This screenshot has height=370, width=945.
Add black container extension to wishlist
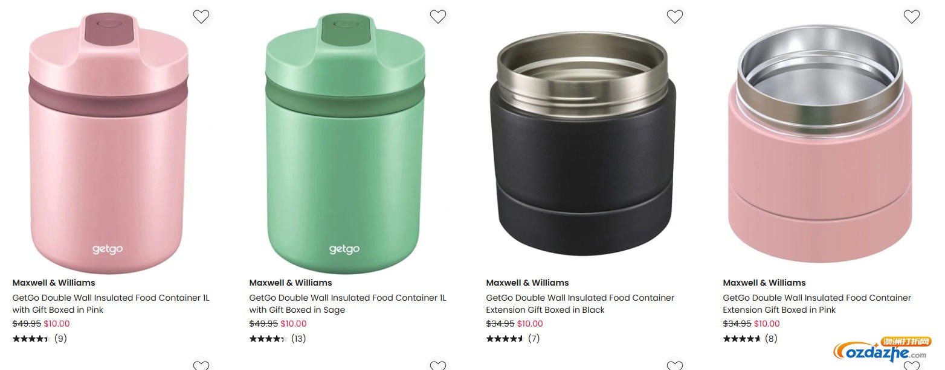coord(675,17)
